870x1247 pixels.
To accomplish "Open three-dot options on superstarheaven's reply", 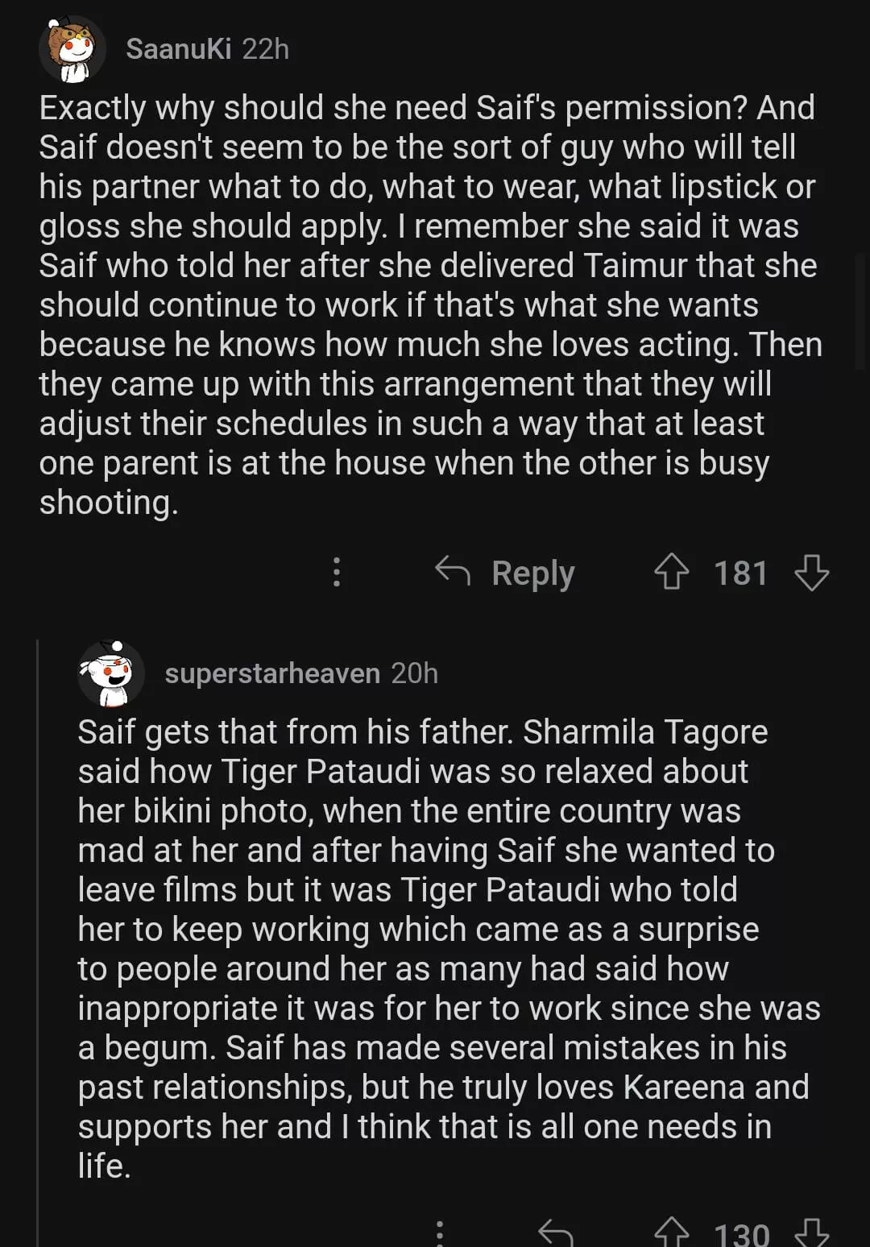I will (440, 1232).
